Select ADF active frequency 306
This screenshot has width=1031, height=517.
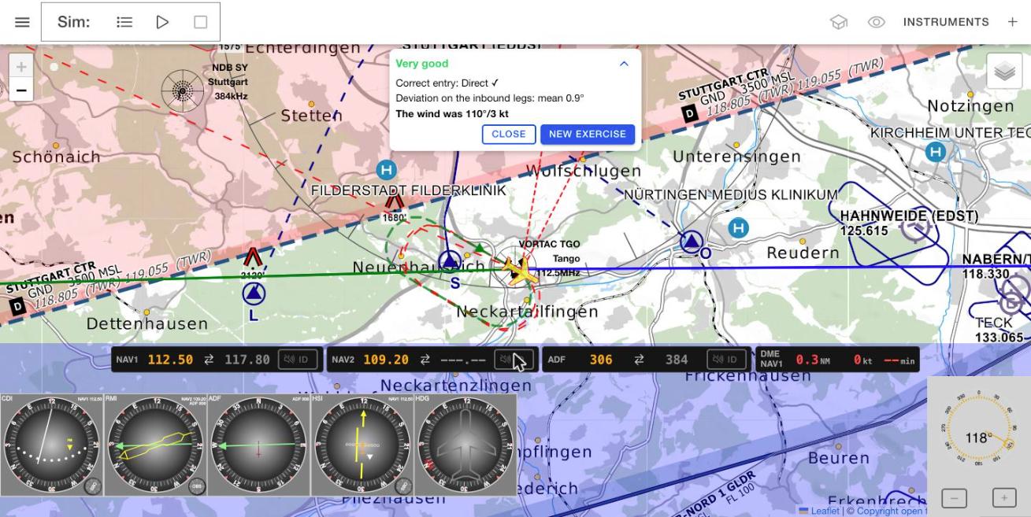point(601,360)
